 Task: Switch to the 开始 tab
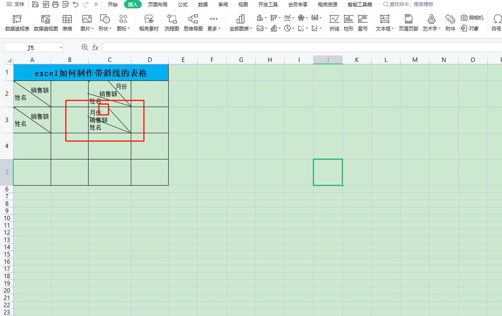point(113,5)
